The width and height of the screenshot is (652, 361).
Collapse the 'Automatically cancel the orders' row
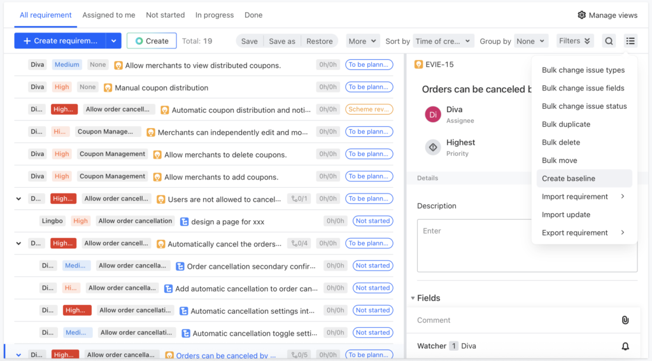pyautogui.click(x=18, y=243)
